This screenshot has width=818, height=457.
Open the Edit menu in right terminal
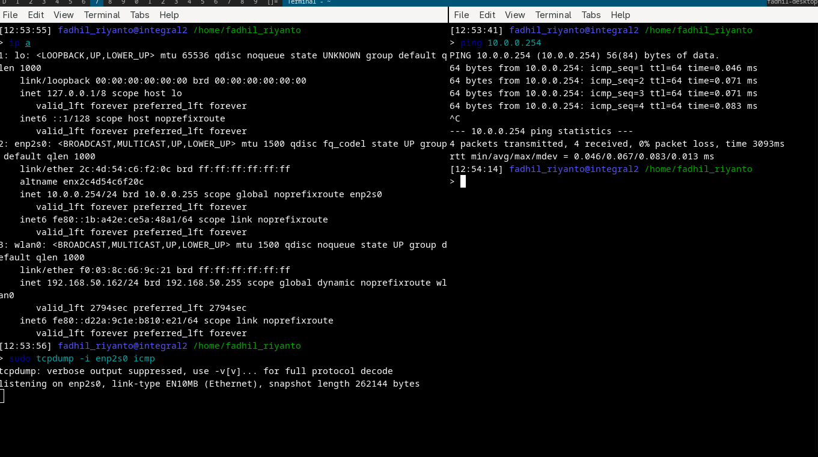[x=487, y=14]
